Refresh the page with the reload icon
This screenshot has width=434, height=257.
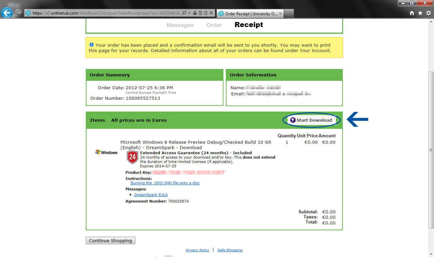point(206,13)
